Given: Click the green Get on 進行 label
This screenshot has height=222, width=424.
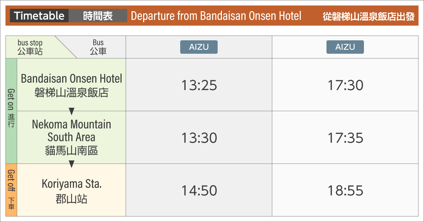Looking at the screenshot, I should (11, 111).
